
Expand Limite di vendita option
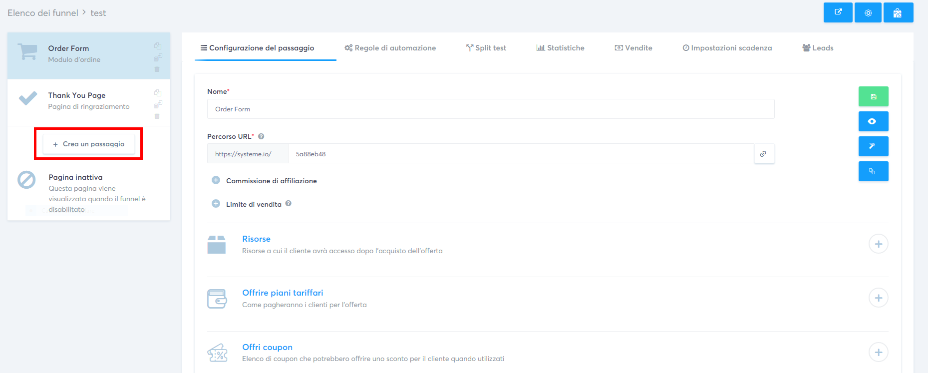(216, 204)
